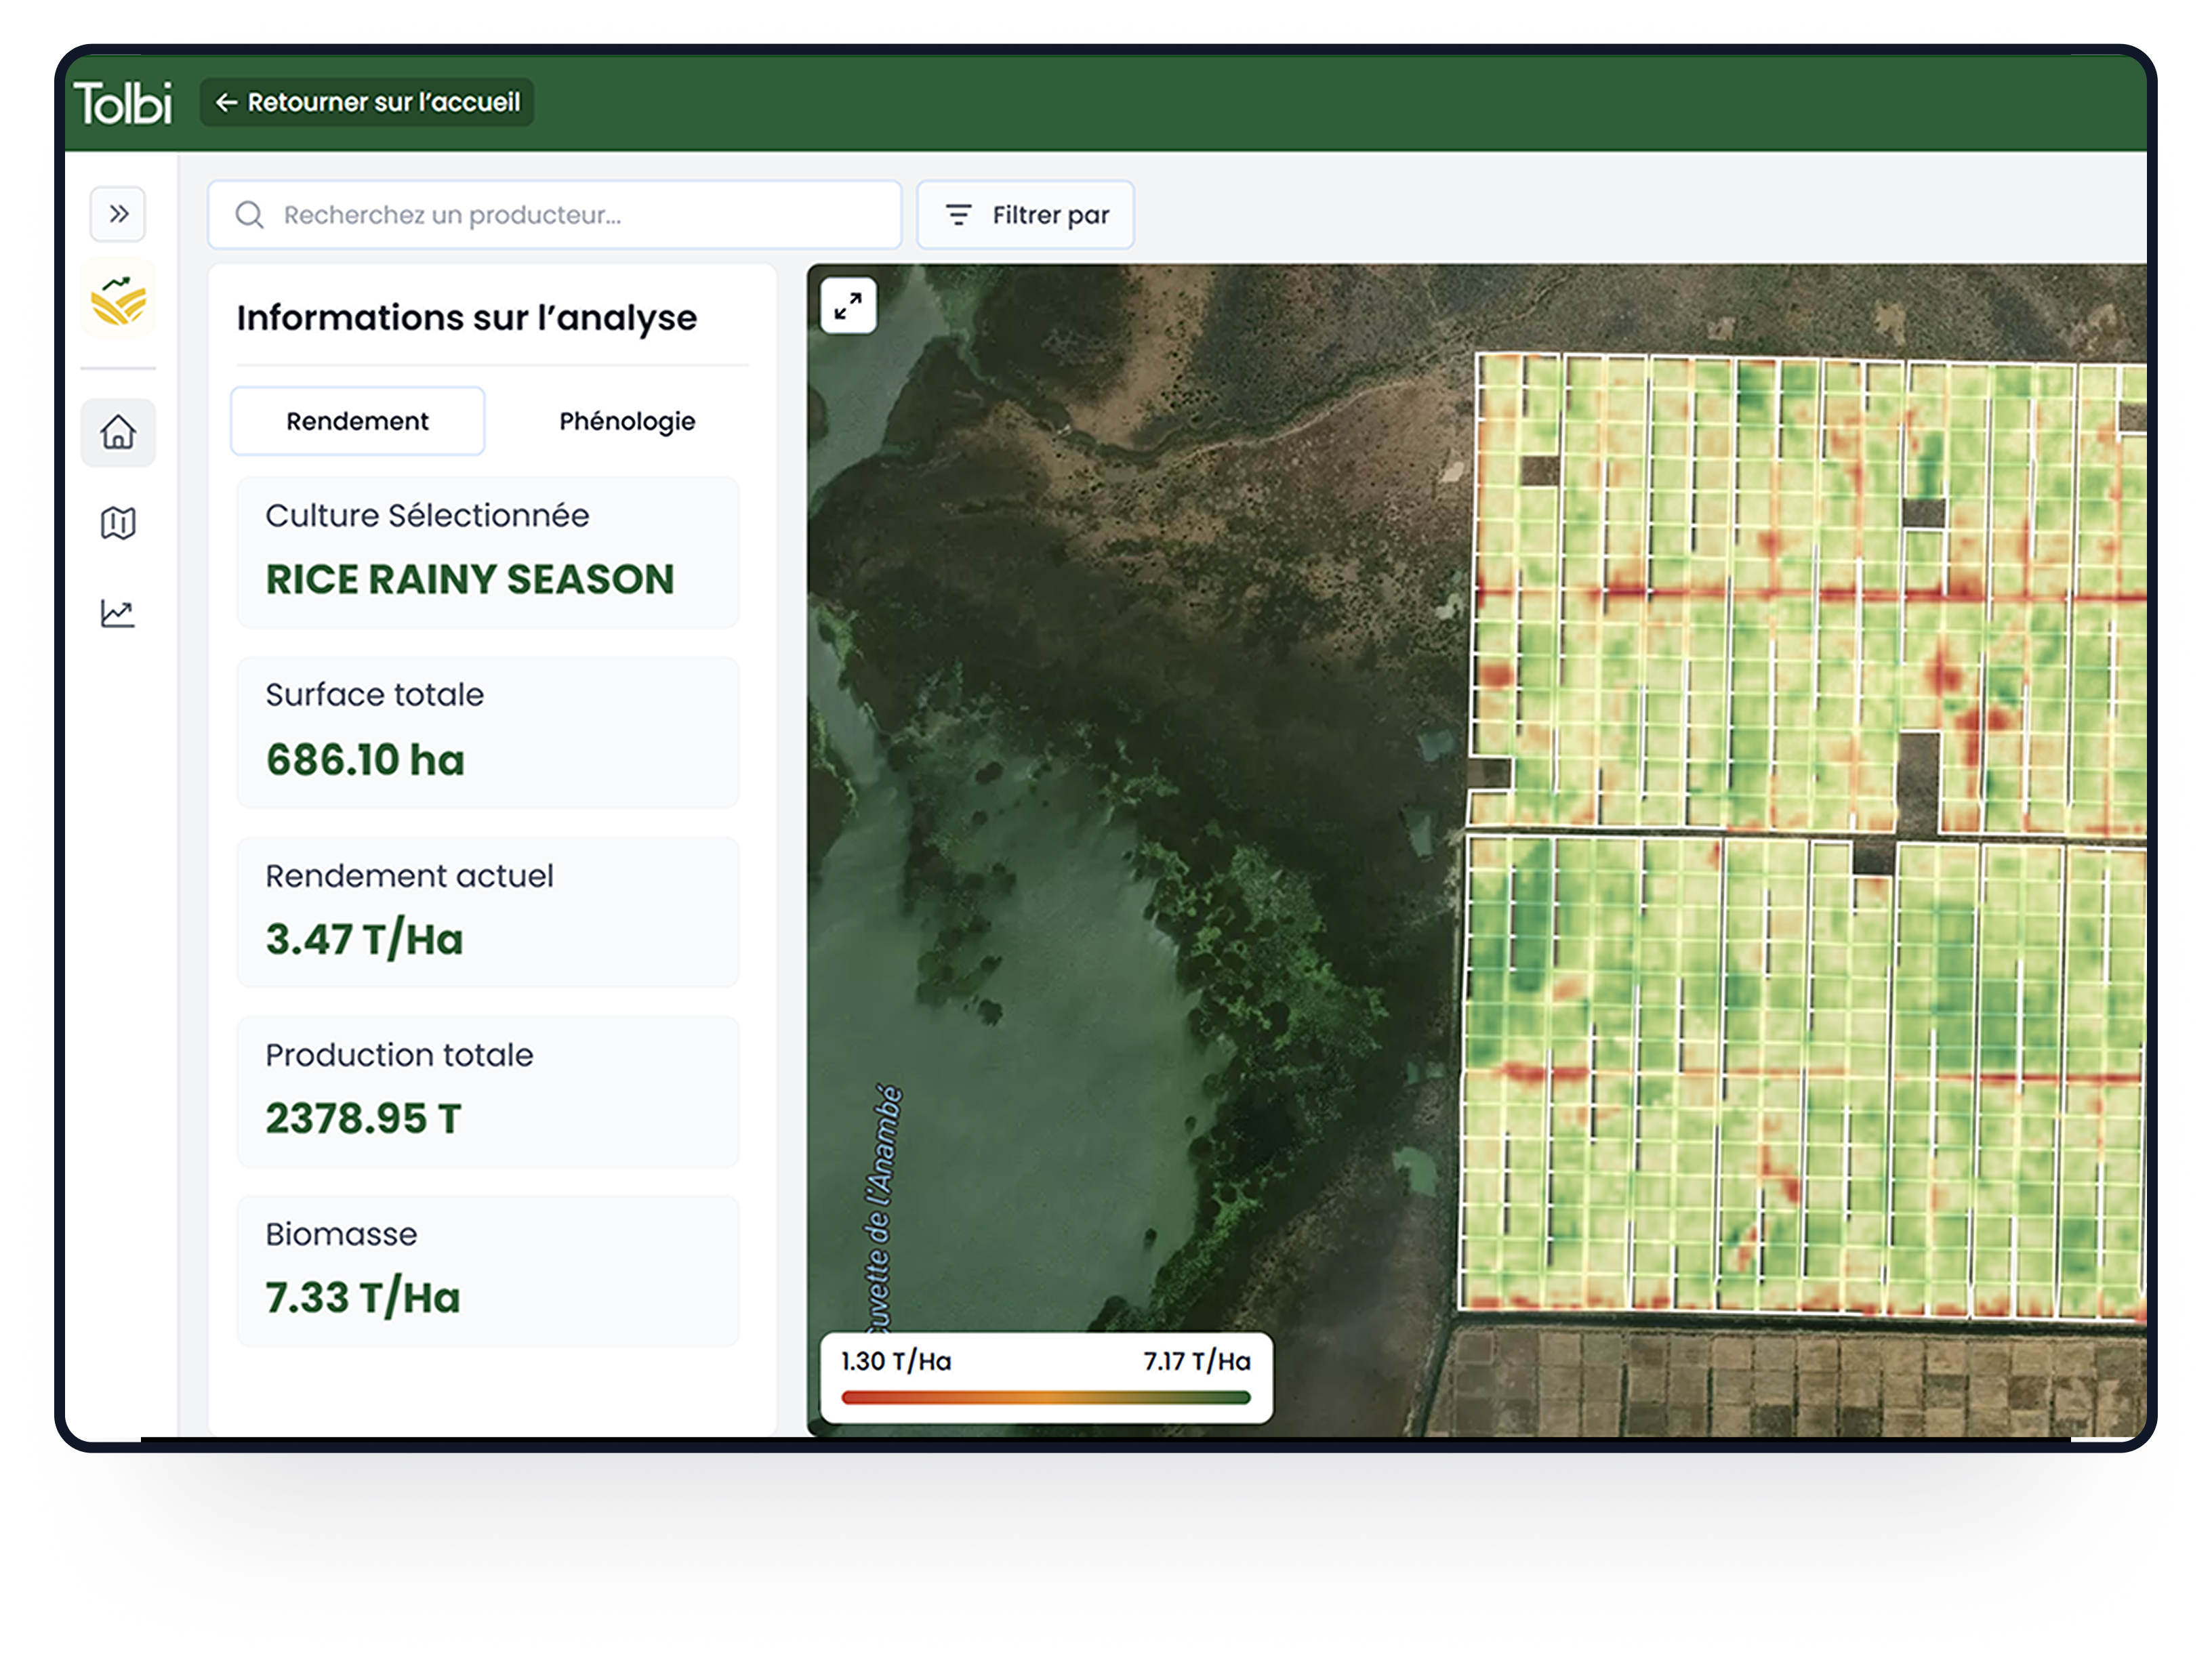The width and height of the screenshot is (2212, 1670).
Task: Click the search magnifier icon
Action: pos(249,215)
